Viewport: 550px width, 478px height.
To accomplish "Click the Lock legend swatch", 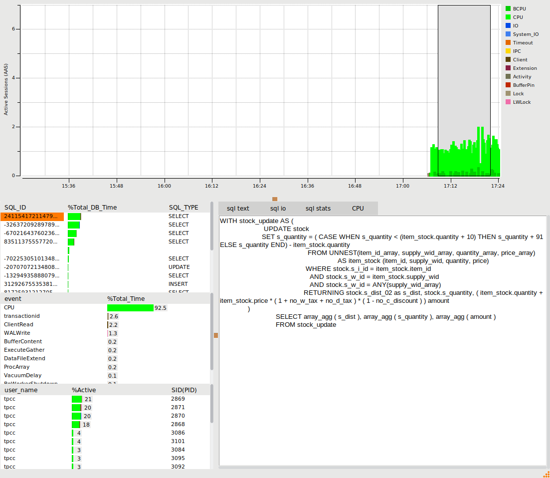I will click(508, 94).
